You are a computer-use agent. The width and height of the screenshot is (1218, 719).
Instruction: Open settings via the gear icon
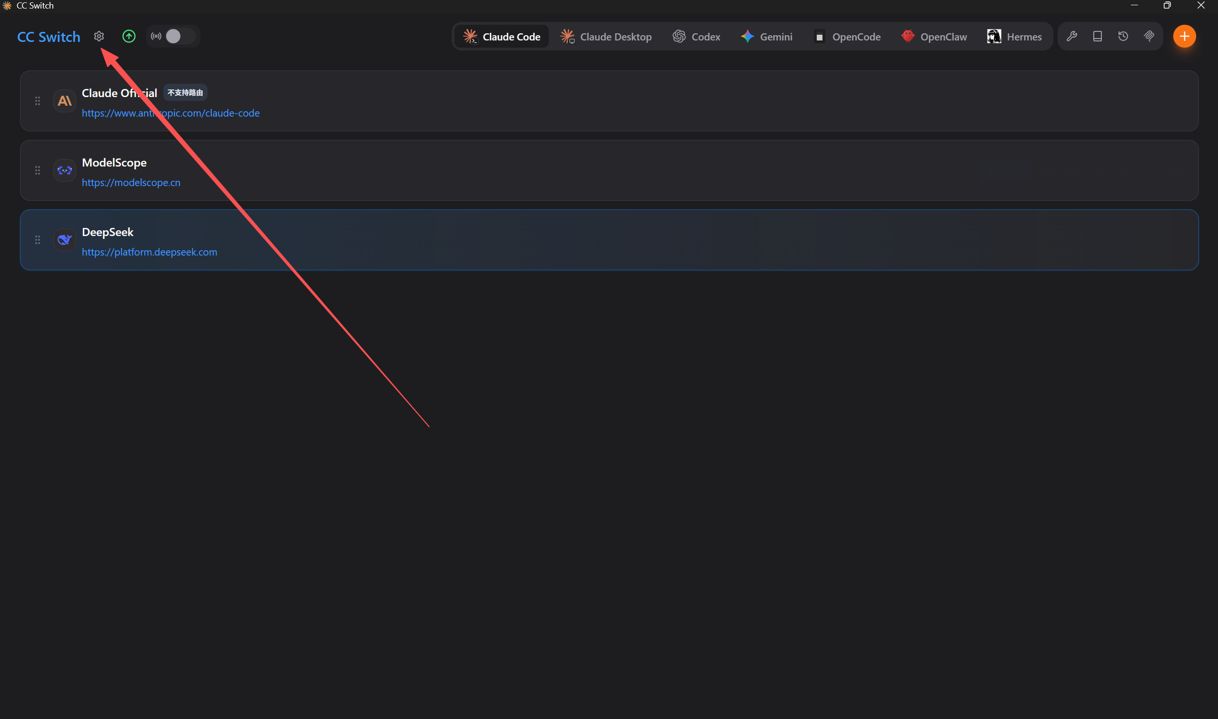pyautogui.click(x=99, y=36)
